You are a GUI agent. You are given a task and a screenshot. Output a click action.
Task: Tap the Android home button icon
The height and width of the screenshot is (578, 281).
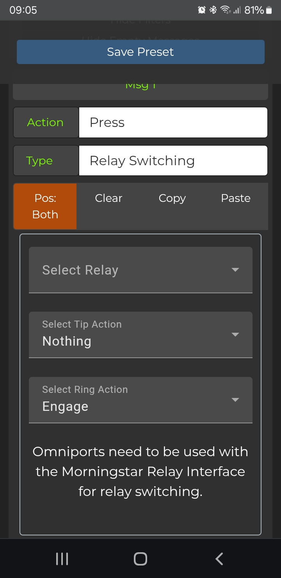pyautogui.click(x=140, y=559)
